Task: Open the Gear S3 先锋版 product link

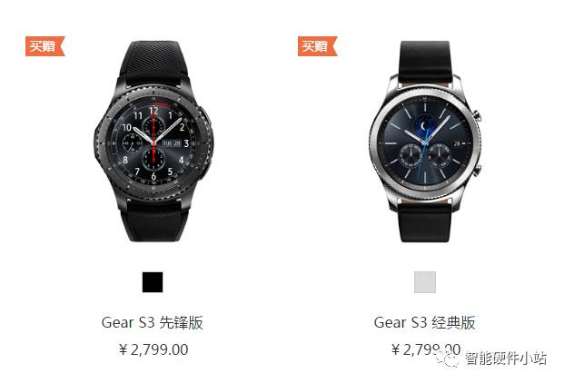Action: tap(153, 322)
